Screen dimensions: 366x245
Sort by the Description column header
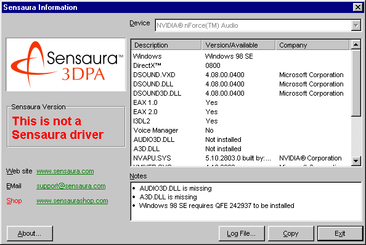(x=166, y=45)
